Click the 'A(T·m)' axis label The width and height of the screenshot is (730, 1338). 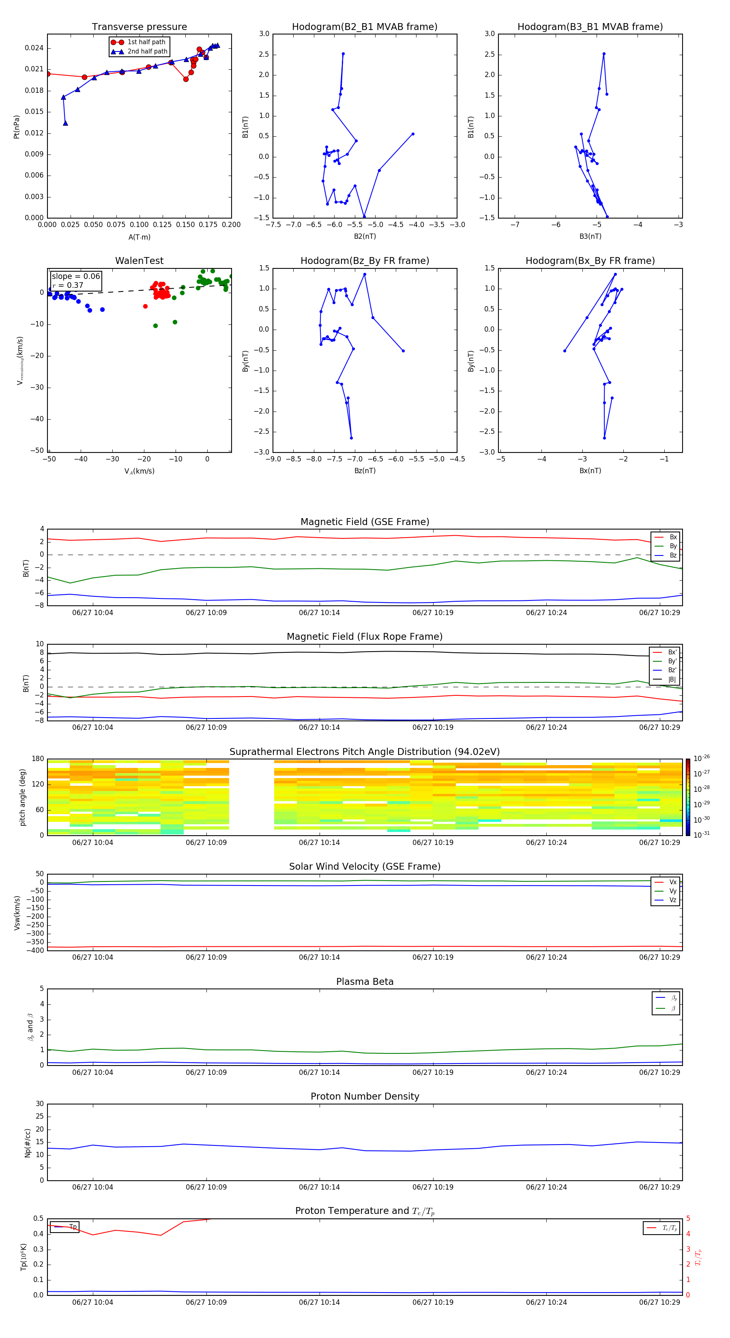click(x=139, y=237)
